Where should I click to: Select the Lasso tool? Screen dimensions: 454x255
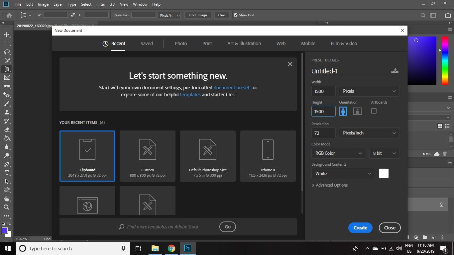click(7, 52)
